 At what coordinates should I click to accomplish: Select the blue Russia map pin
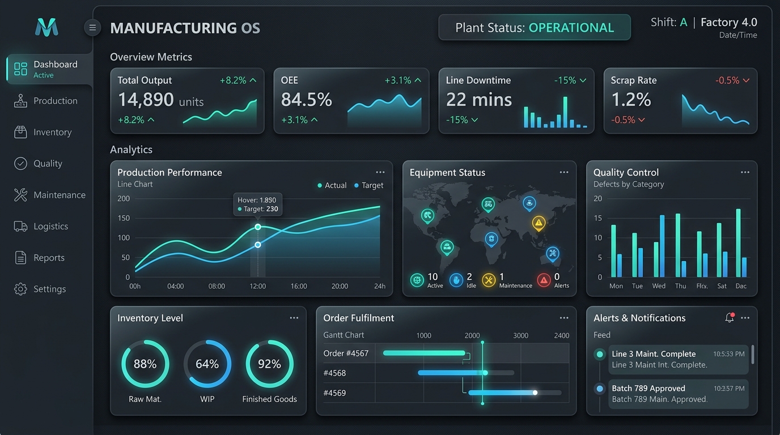point(529,203)
